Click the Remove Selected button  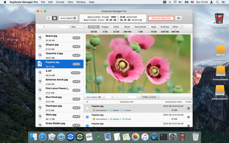(x=161, y=18)
